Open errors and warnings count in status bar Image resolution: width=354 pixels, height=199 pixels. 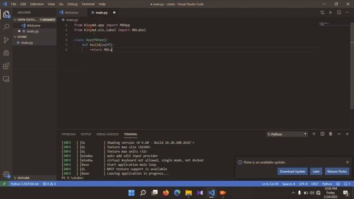(x=49, y=184)
